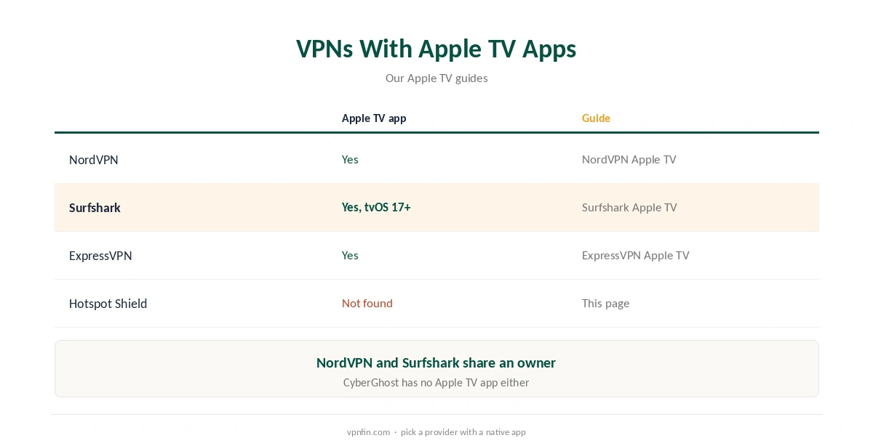Viewport: 873px width, 446px height.
Task: Click 'This page' in the Hotspot Shield row
Action: (x=605, y=304)
